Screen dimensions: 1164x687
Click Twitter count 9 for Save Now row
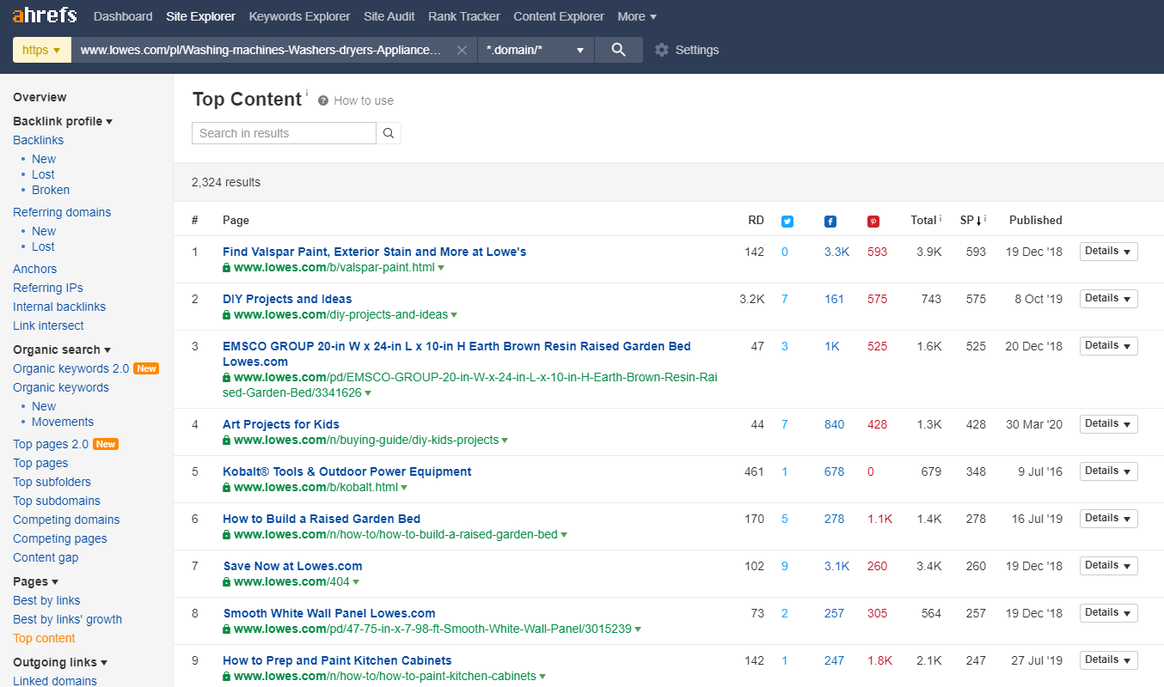click(785, 566)
